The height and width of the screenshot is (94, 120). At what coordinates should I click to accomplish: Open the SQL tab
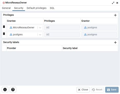52,8
